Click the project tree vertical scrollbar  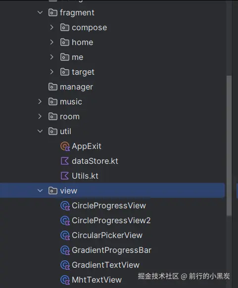click(x=229, y=146)
